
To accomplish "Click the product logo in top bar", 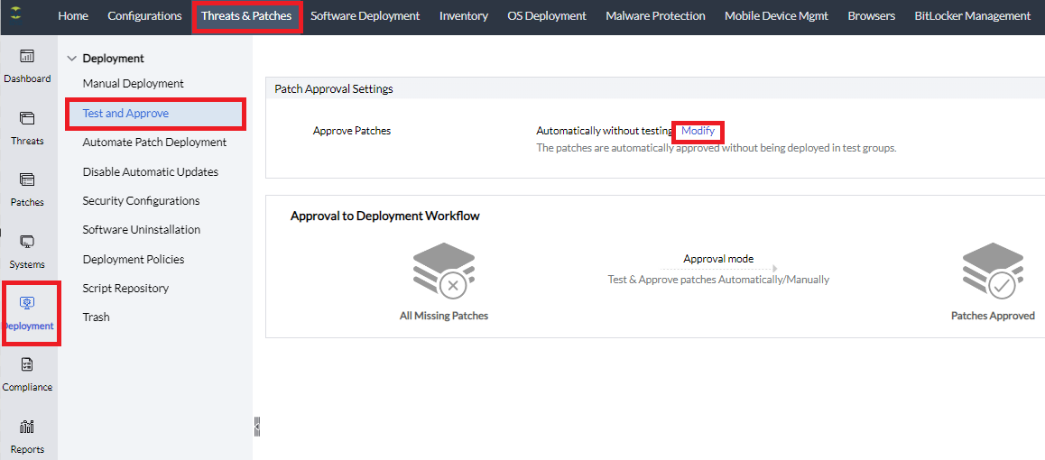I will click(x=18, y=15).
